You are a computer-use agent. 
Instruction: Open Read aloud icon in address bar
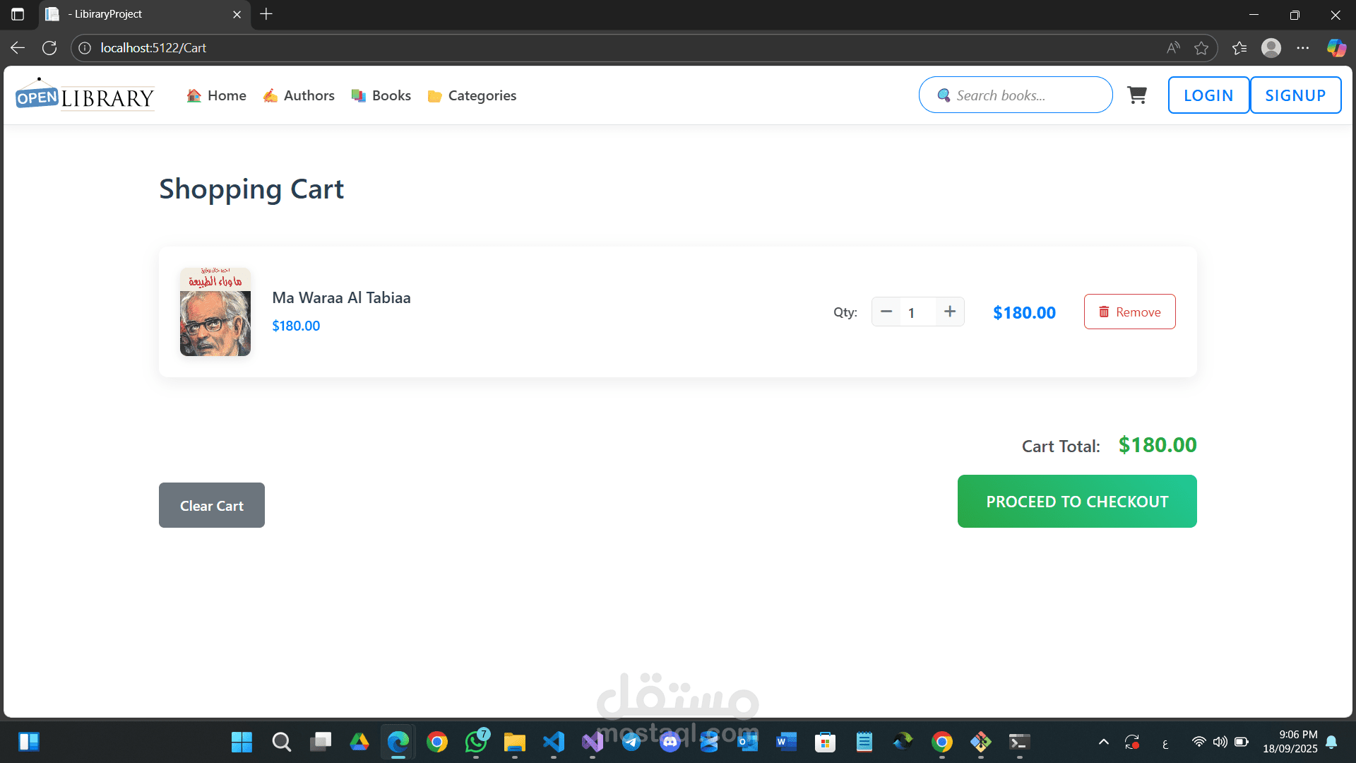click(x=1173, y=47)
